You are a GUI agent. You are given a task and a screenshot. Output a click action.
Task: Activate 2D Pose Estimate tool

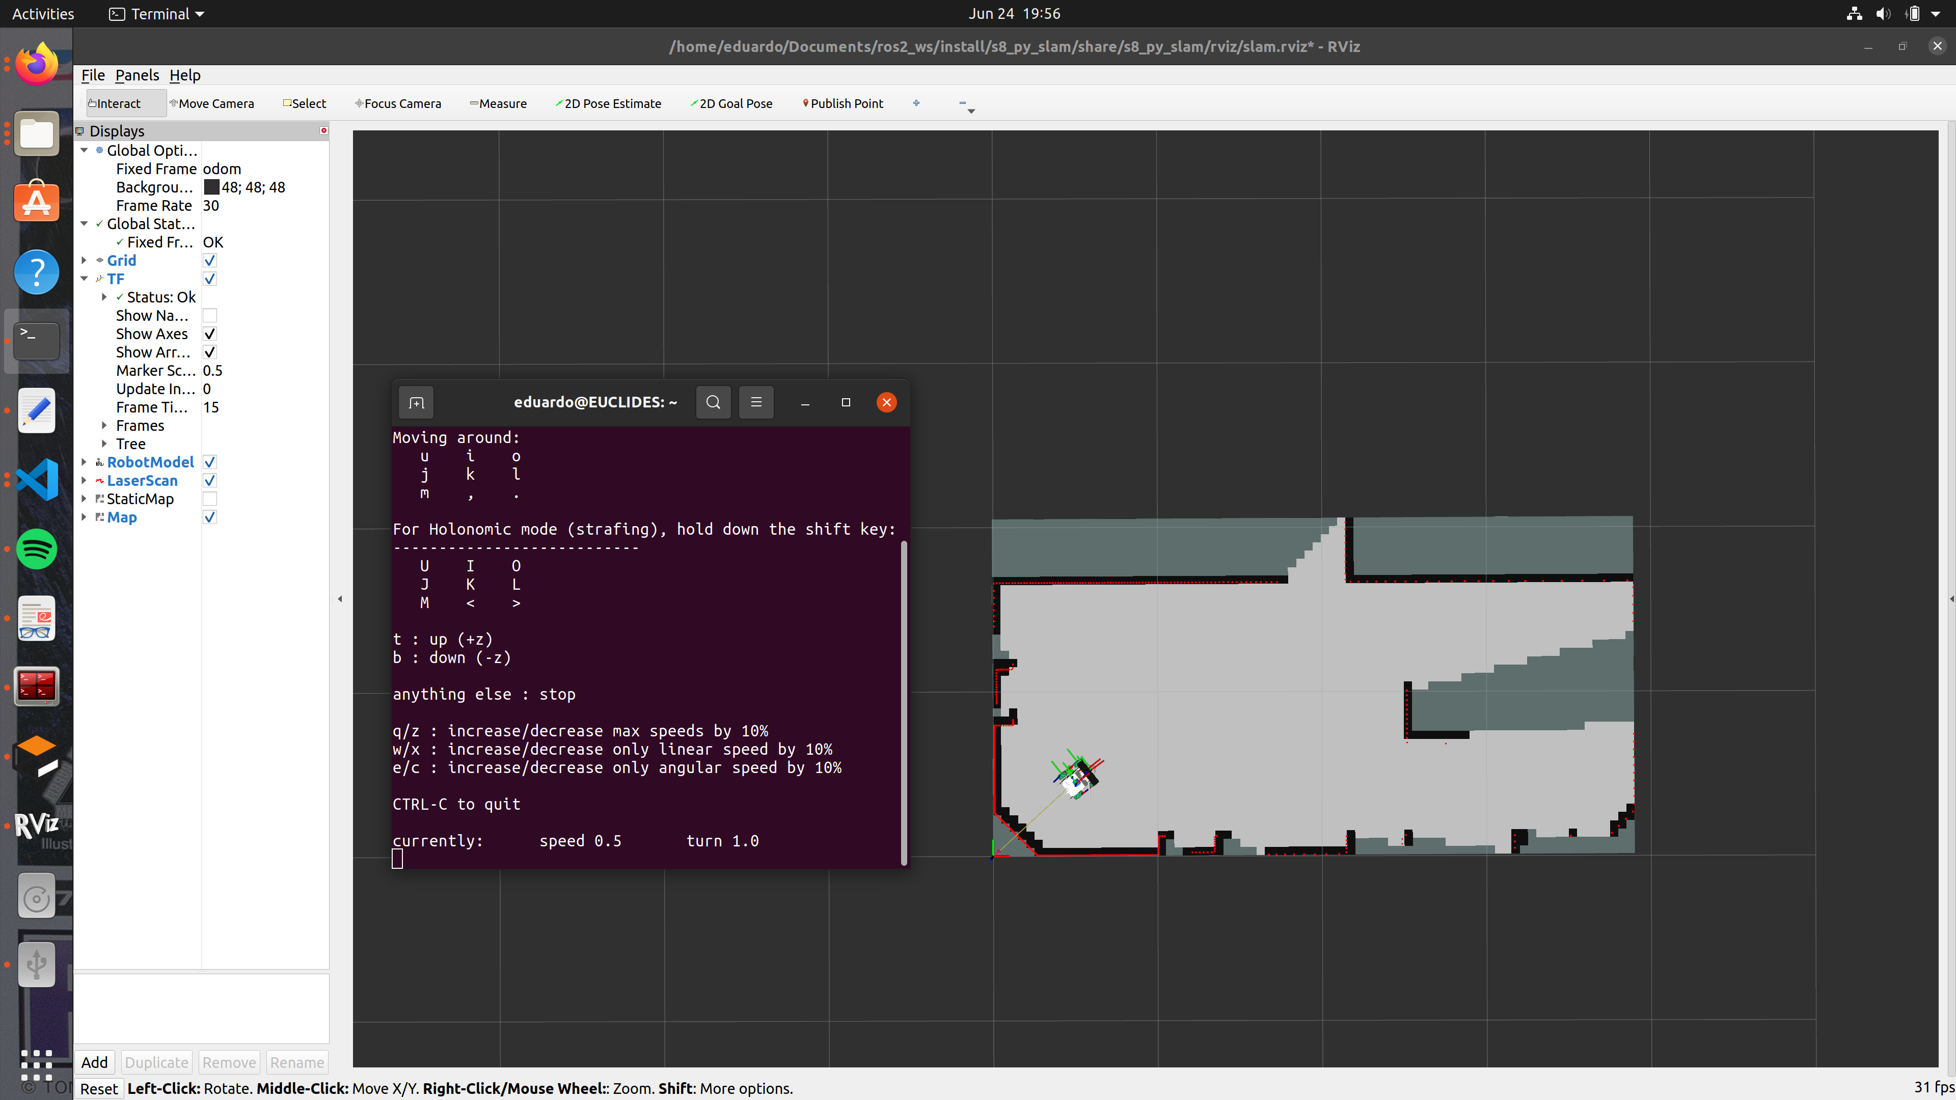tap(608, 103)
